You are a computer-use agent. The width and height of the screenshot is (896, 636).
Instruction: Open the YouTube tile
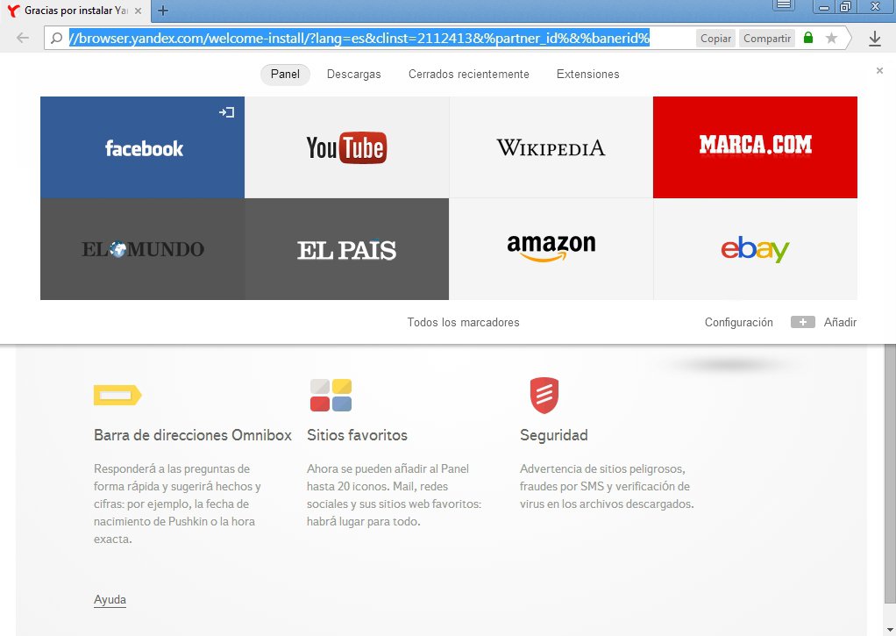347,147
